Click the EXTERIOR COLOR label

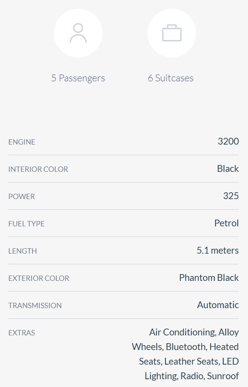[x=39, y=278]
